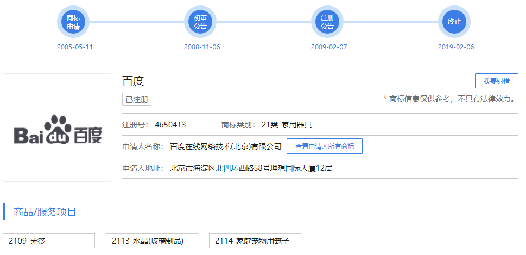Viewport: 526px width, 255px height.
Task: Click the 2114-家庭宠物用笼子 item box
Action: [x=255, y=241]
